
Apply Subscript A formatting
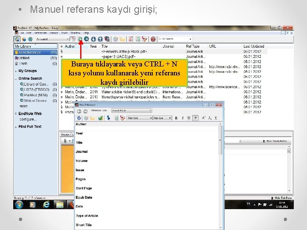point(210,118)
